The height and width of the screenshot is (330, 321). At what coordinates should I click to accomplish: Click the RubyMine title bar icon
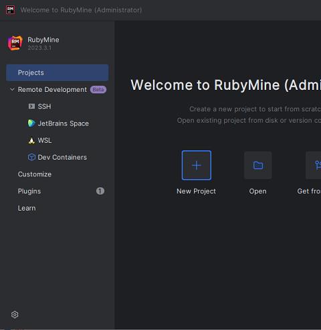pos(11,10)
